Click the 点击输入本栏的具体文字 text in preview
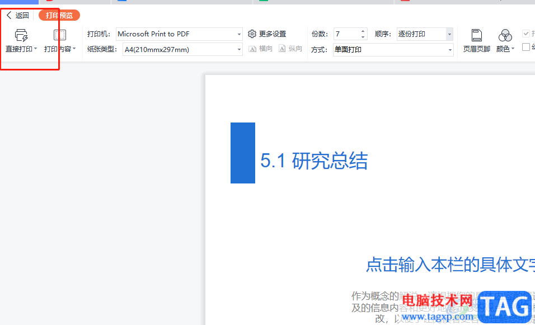Image resolution: width=535 pixels, height=325 pixels. 450,265
